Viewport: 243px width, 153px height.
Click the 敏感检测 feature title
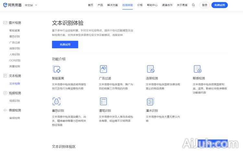tap(199, 78)
